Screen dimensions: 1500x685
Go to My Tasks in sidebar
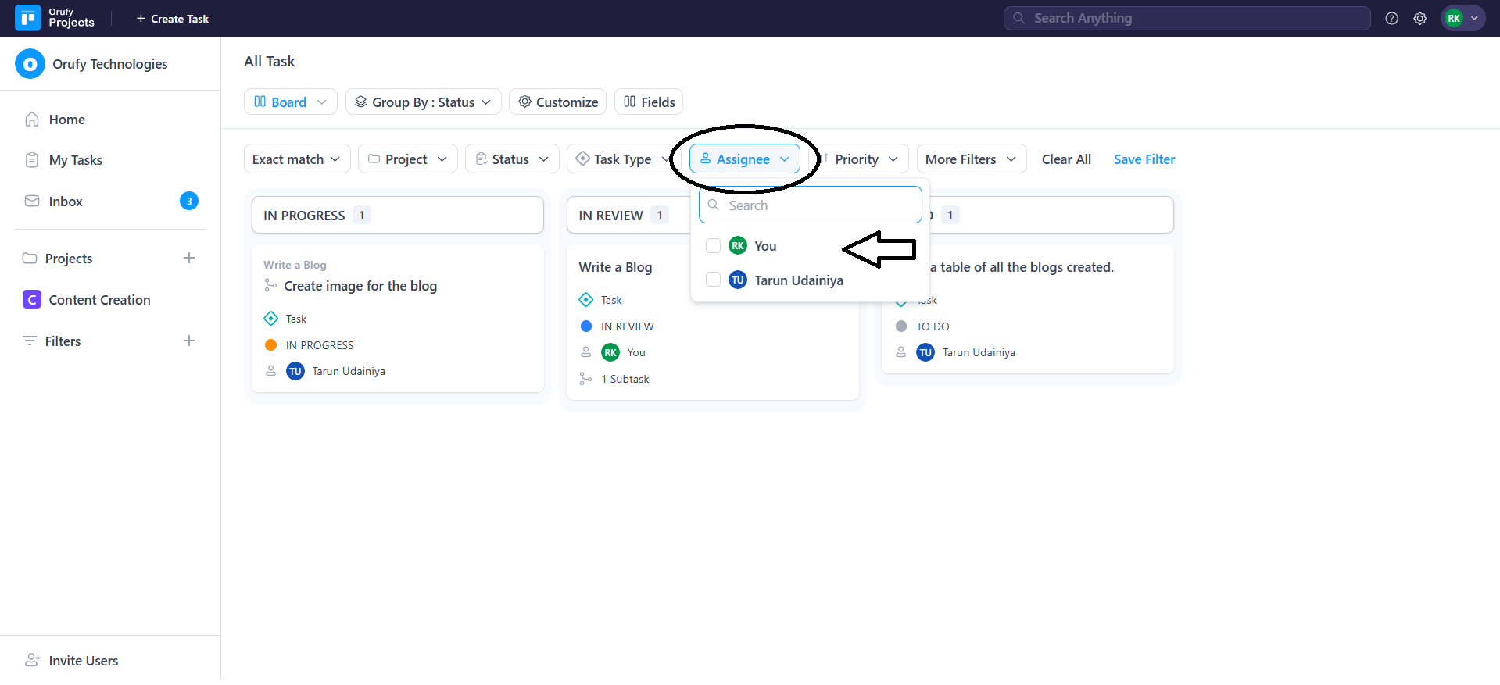[75, 160]
